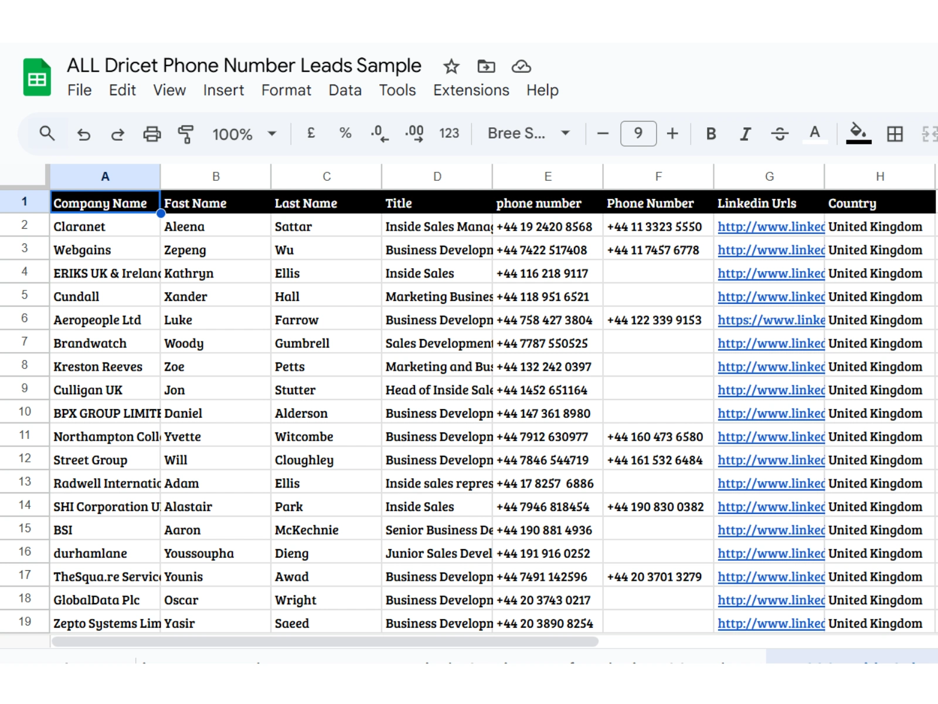The image size is (938, 704).
Task: Open the Insert menu
Action: pos(223,90)
